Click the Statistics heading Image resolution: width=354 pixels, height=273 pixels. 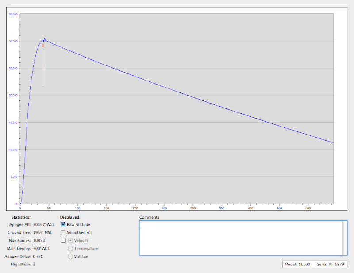(x=21, y=217)
